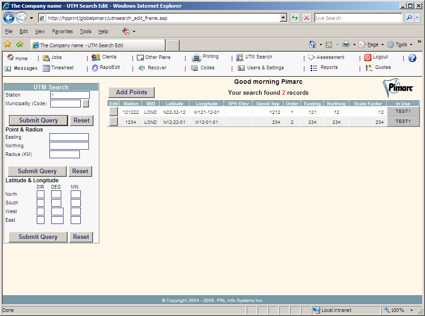Click the Recover icon
This screenshot has height=316, width=425.
tap(142, 68)
